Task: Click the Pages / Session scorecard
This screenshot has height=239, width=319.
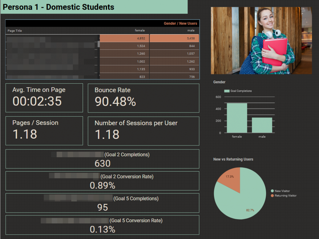Action: point(44,131)
